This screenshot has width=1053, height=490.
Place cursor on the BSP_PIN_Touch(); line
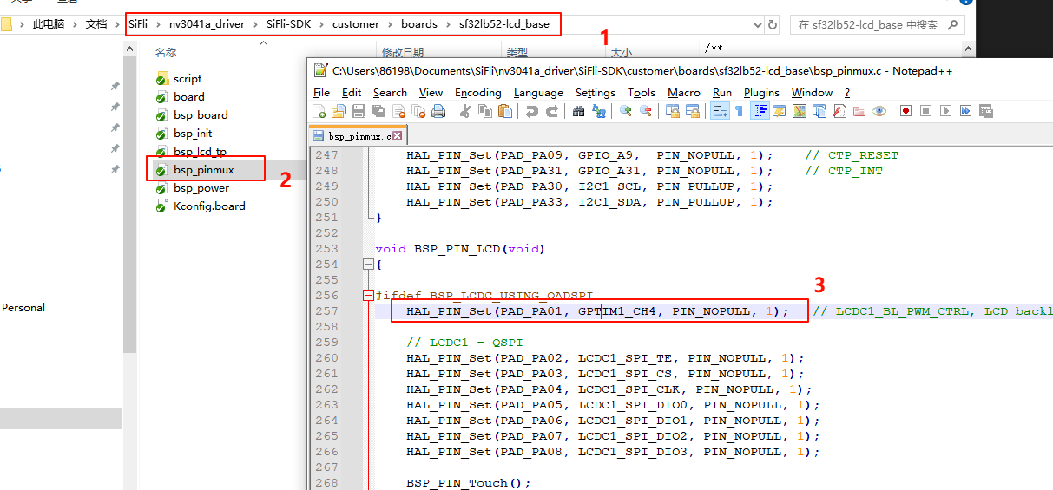pyautogui.click(x=468, y=483)
